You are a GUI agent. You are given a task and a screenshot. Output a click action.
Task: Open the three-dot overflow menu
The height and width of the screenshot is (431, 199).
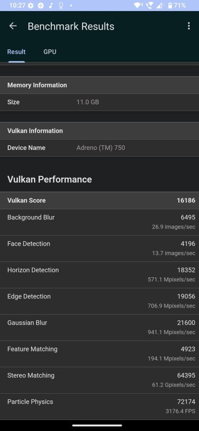(188, 26)
